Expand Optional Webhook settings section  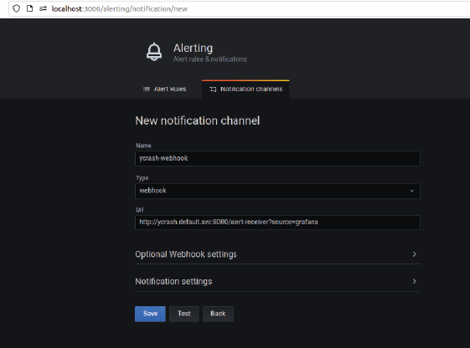[277, 254]
